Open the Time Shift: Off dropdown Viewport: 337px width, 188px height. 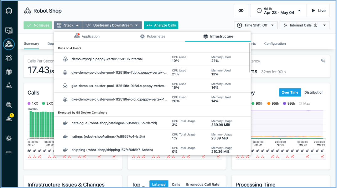click(x=256, y=25)
